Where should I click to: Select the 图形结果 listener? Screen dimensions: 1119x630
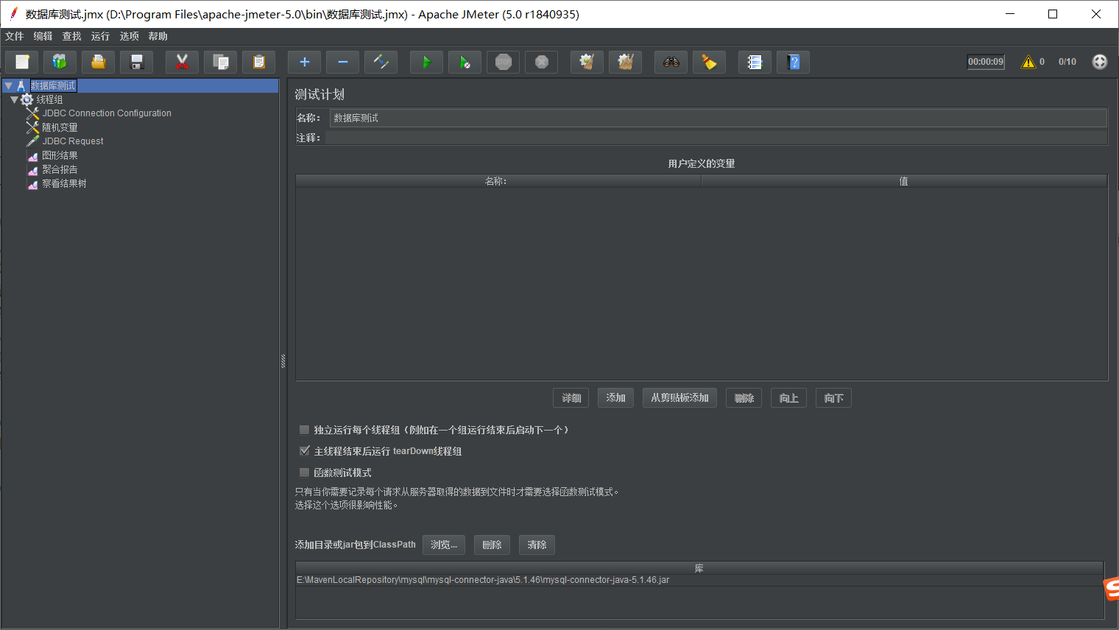(60, 155)
